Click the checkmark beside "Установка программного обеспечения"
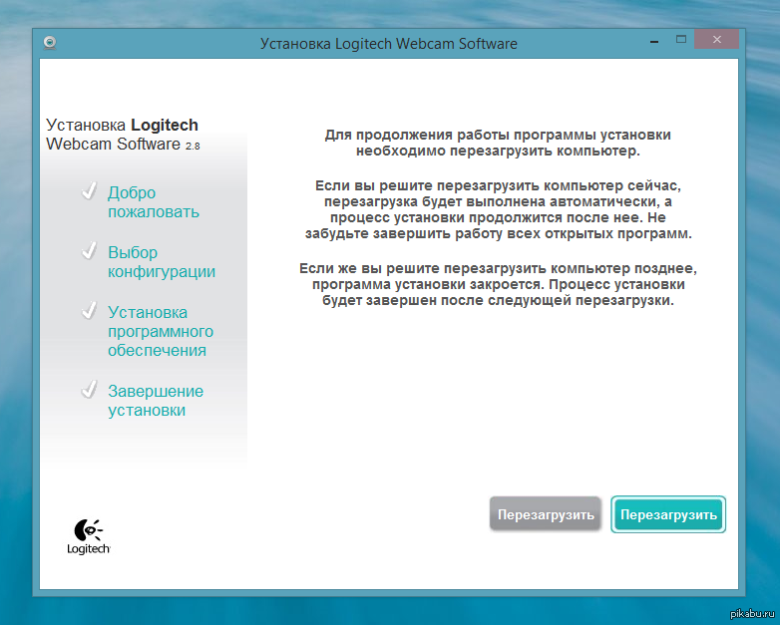This screenshot has width=780, height=625. click(89, 311)
